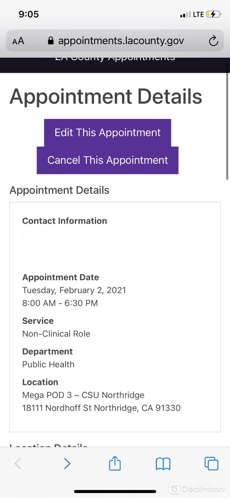The height and width of the screenshot is (498, 230).
Task: Tap the battery charging indicator
Action: click(x=214, y=14)
